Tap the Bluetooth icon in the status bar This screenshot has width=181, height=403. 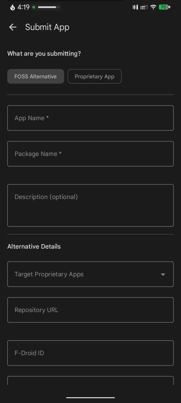coord(133,7)
